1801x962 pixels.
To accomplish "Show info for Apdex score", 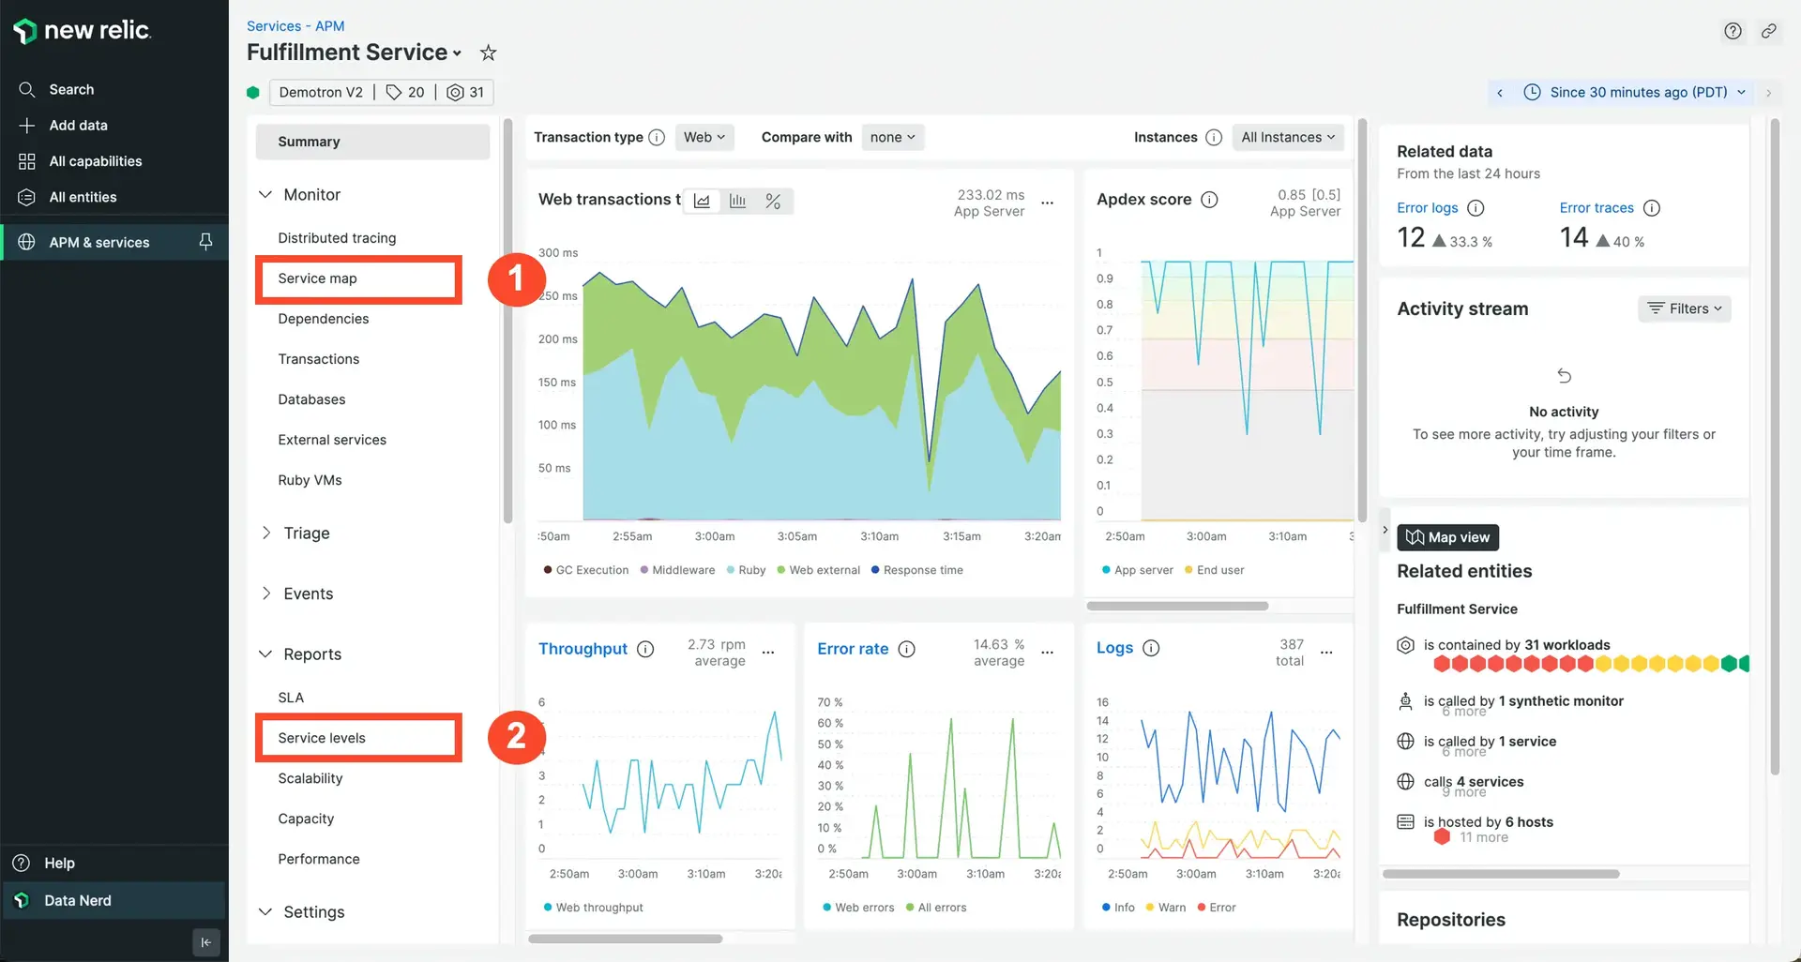I will point(1209,199).
